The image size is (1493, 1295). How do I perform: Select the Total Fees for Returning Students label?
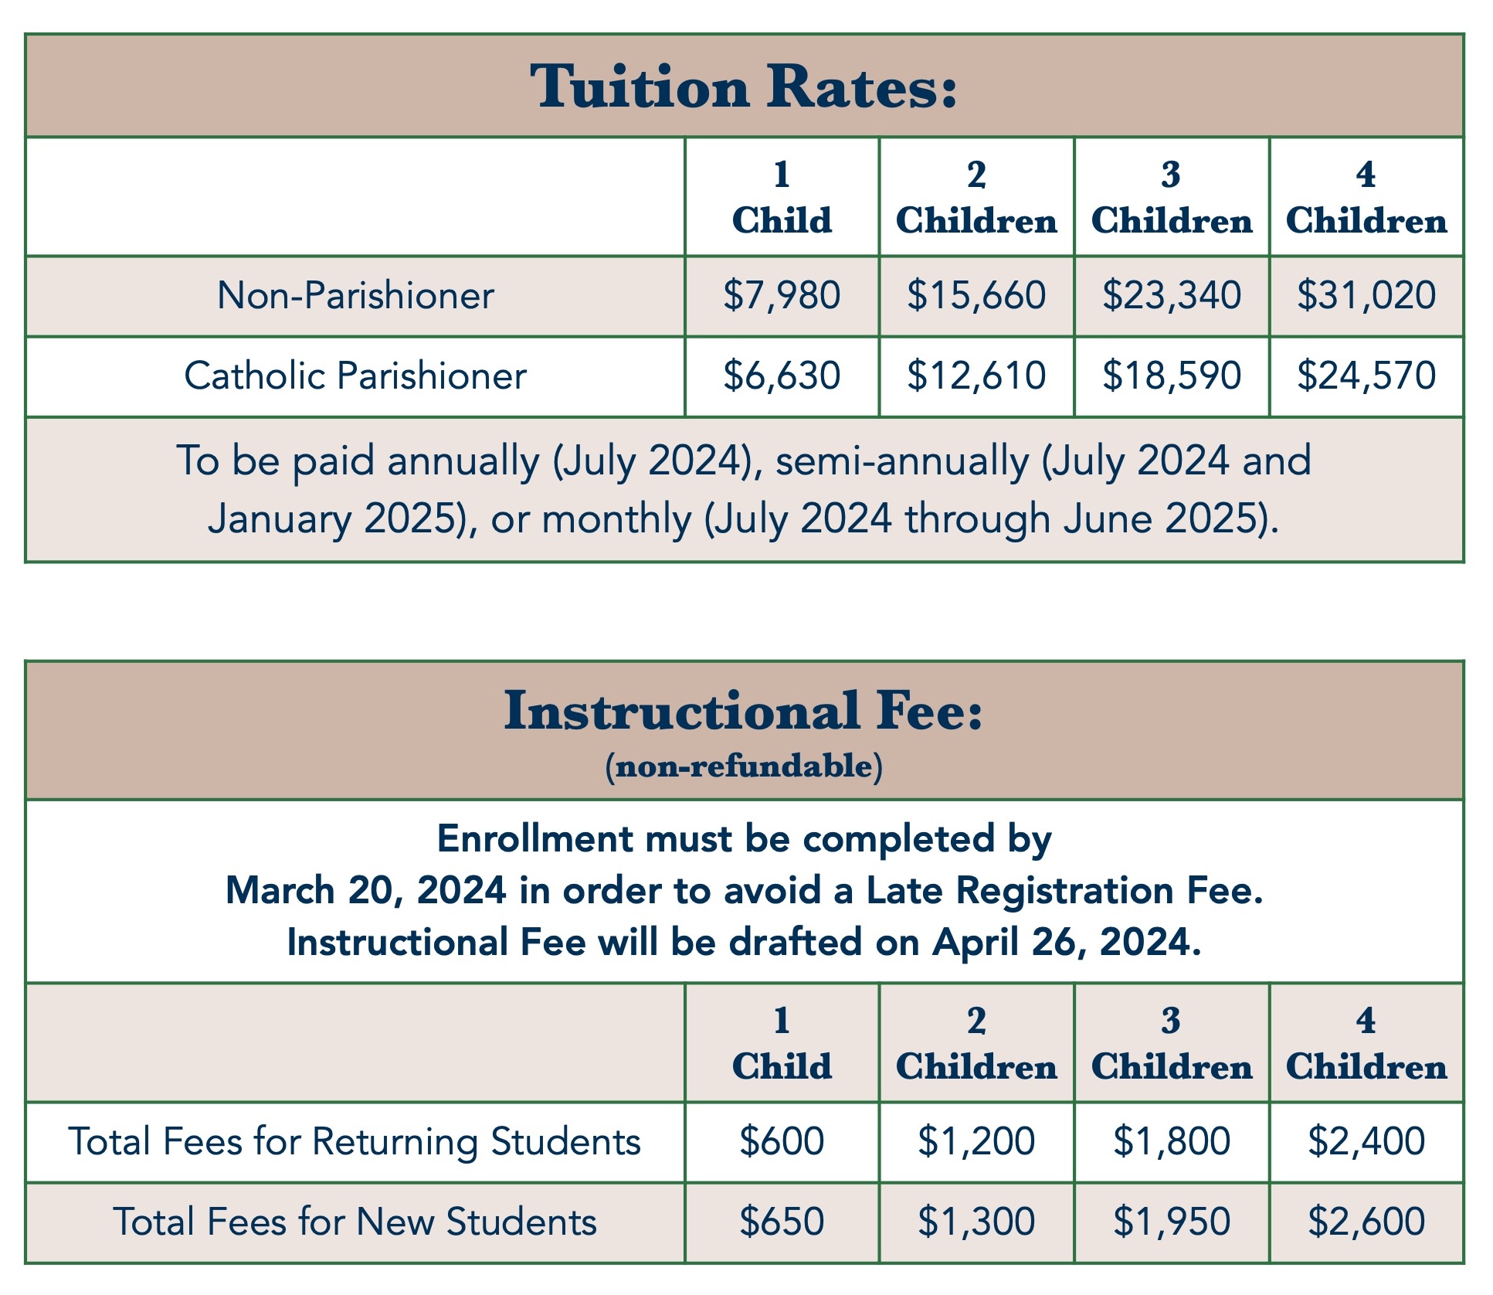pyautogui.click(x=355, y=1142)
